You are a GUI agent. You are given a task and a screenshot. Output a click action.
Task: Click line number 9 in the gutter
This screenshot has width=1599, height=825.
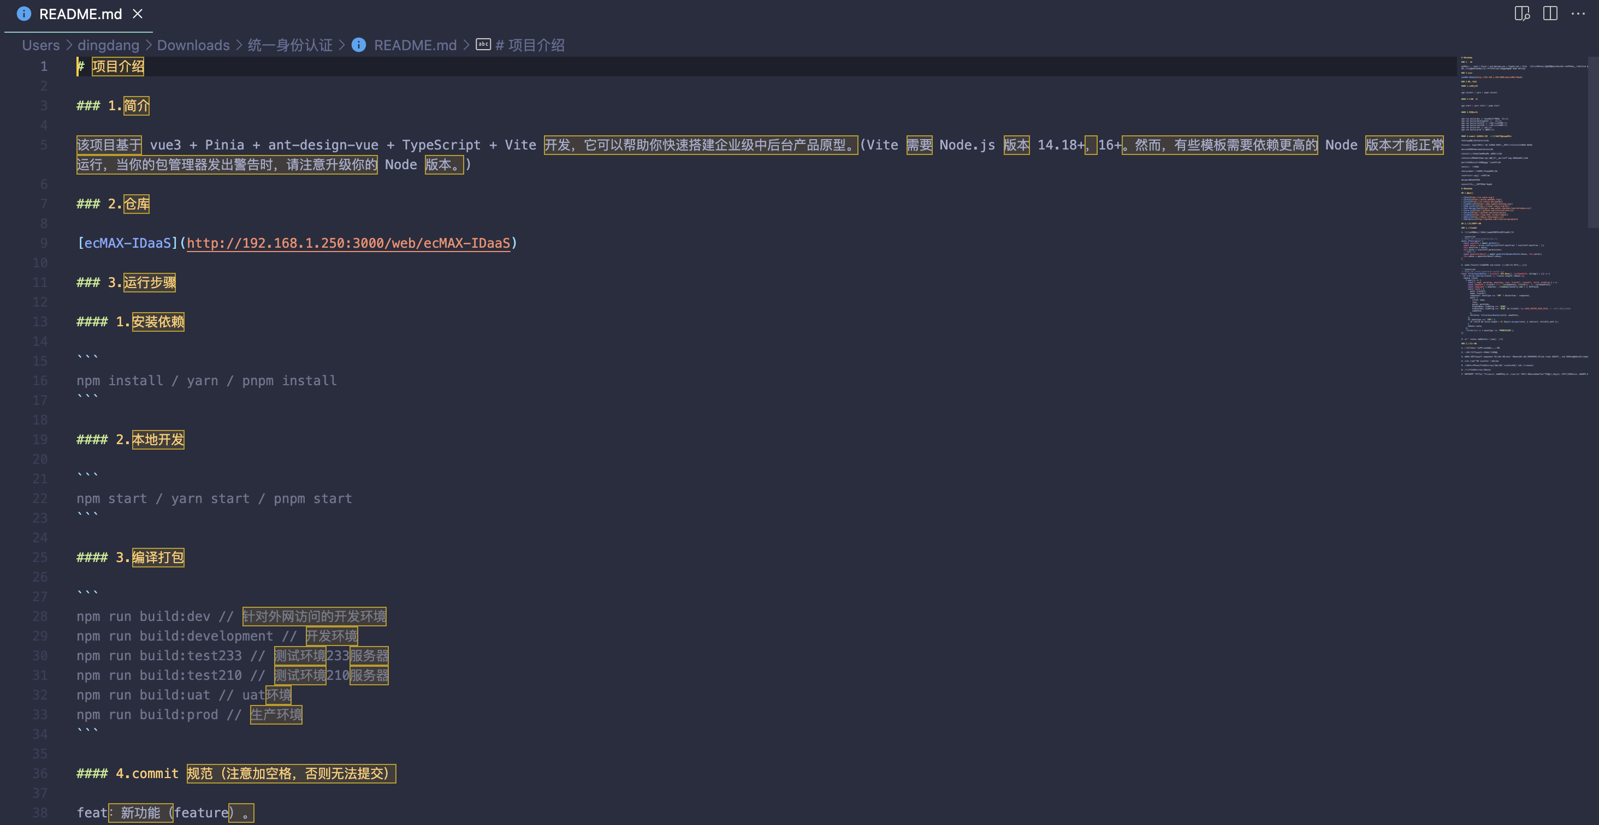(x=44, y=243)
